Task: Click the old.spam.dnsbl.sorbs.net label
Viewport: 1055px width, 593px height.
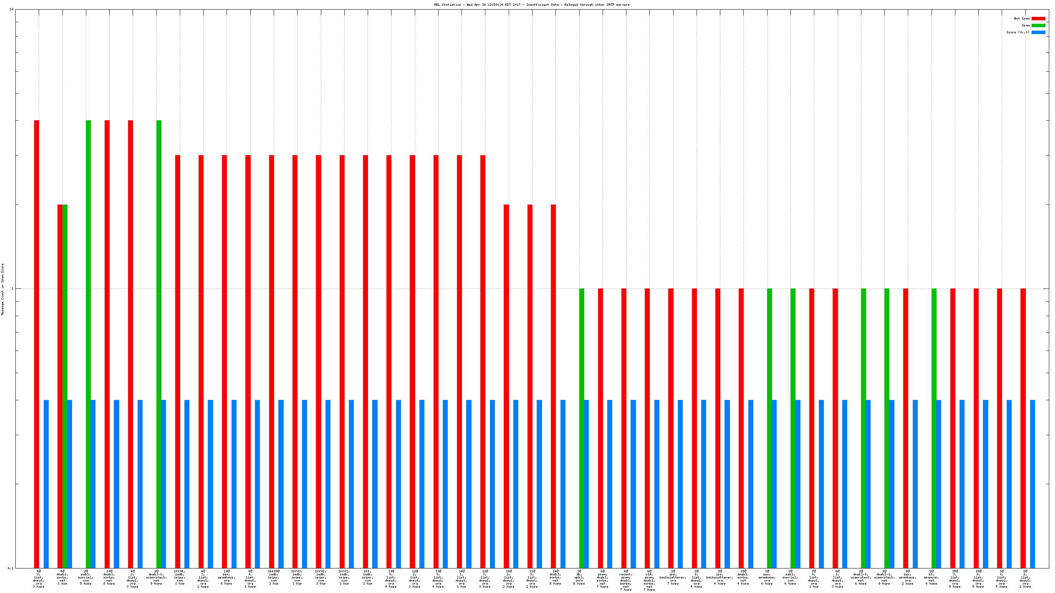Action: [649, 580]
